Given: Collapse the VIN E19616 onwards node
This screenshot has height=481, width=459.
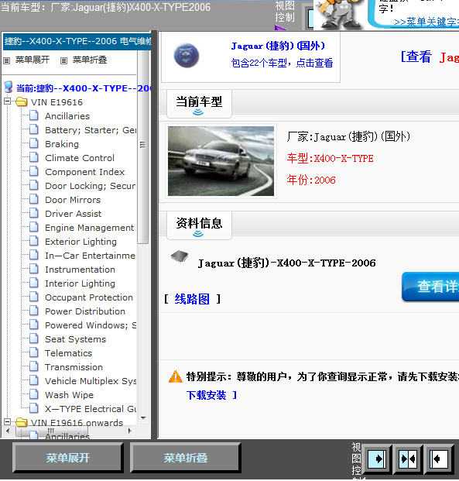Looking at the screenshot, I should coord(8,422).
